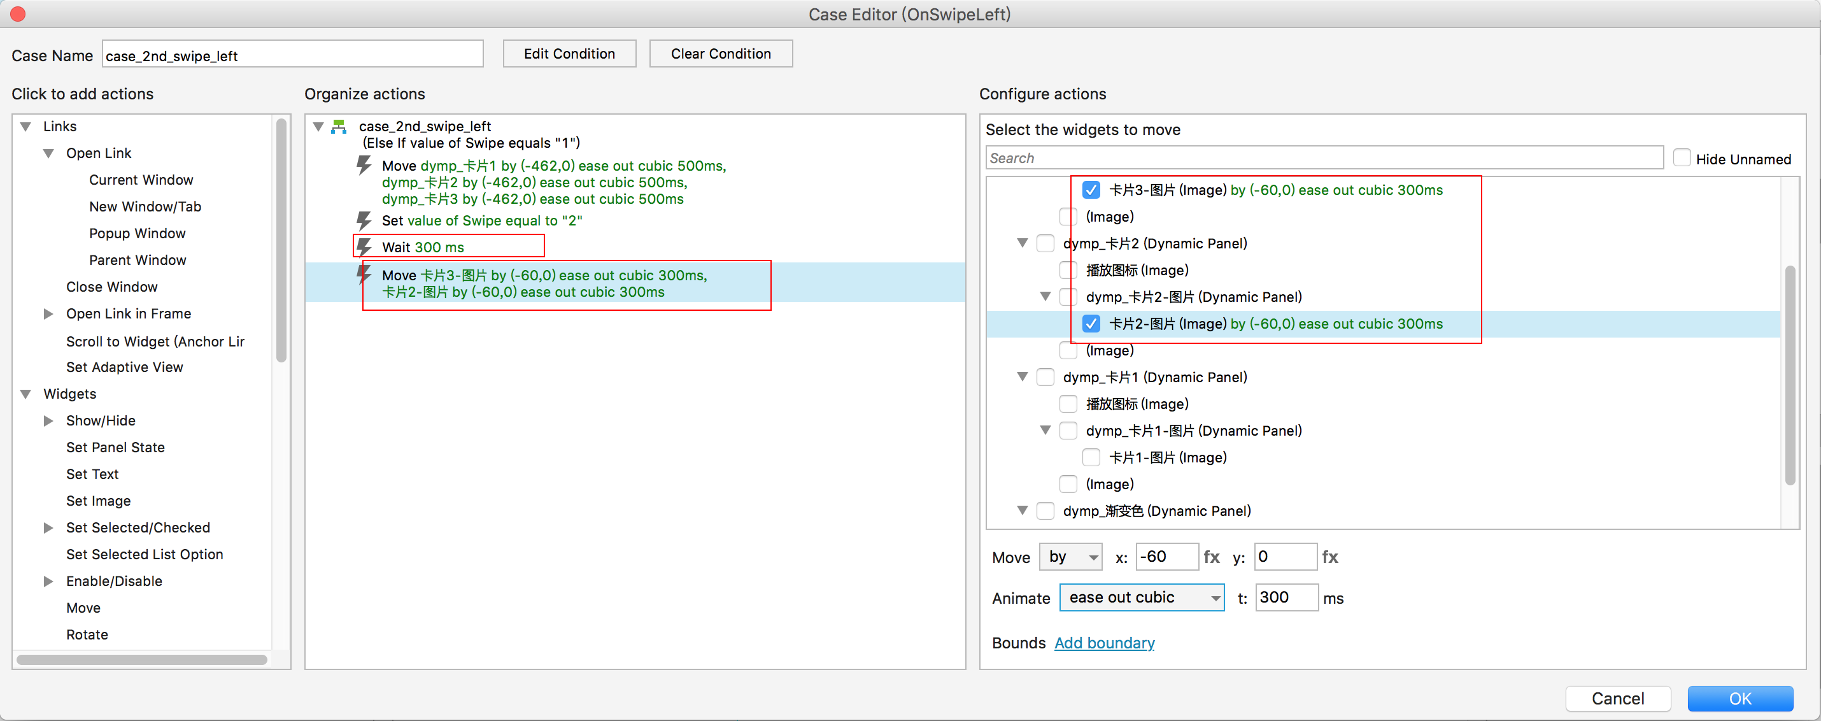
Task: Click Edit Condition button
Action: click(x=569, y=54)
